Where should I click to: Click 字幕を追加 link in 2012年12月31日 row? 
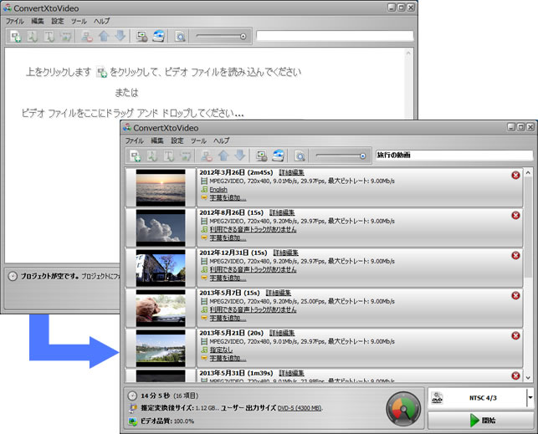pyautogui.click(x=228, y=278)
